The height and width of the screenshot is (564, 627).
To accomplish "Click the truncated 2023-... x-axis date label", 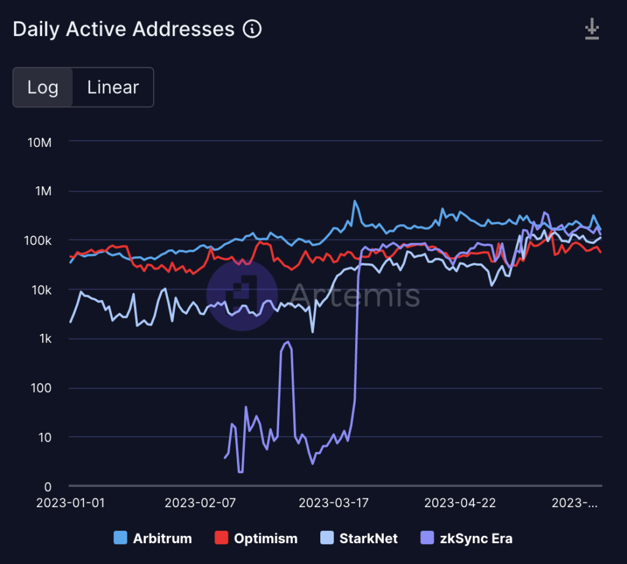I will (x=574, y=503).
